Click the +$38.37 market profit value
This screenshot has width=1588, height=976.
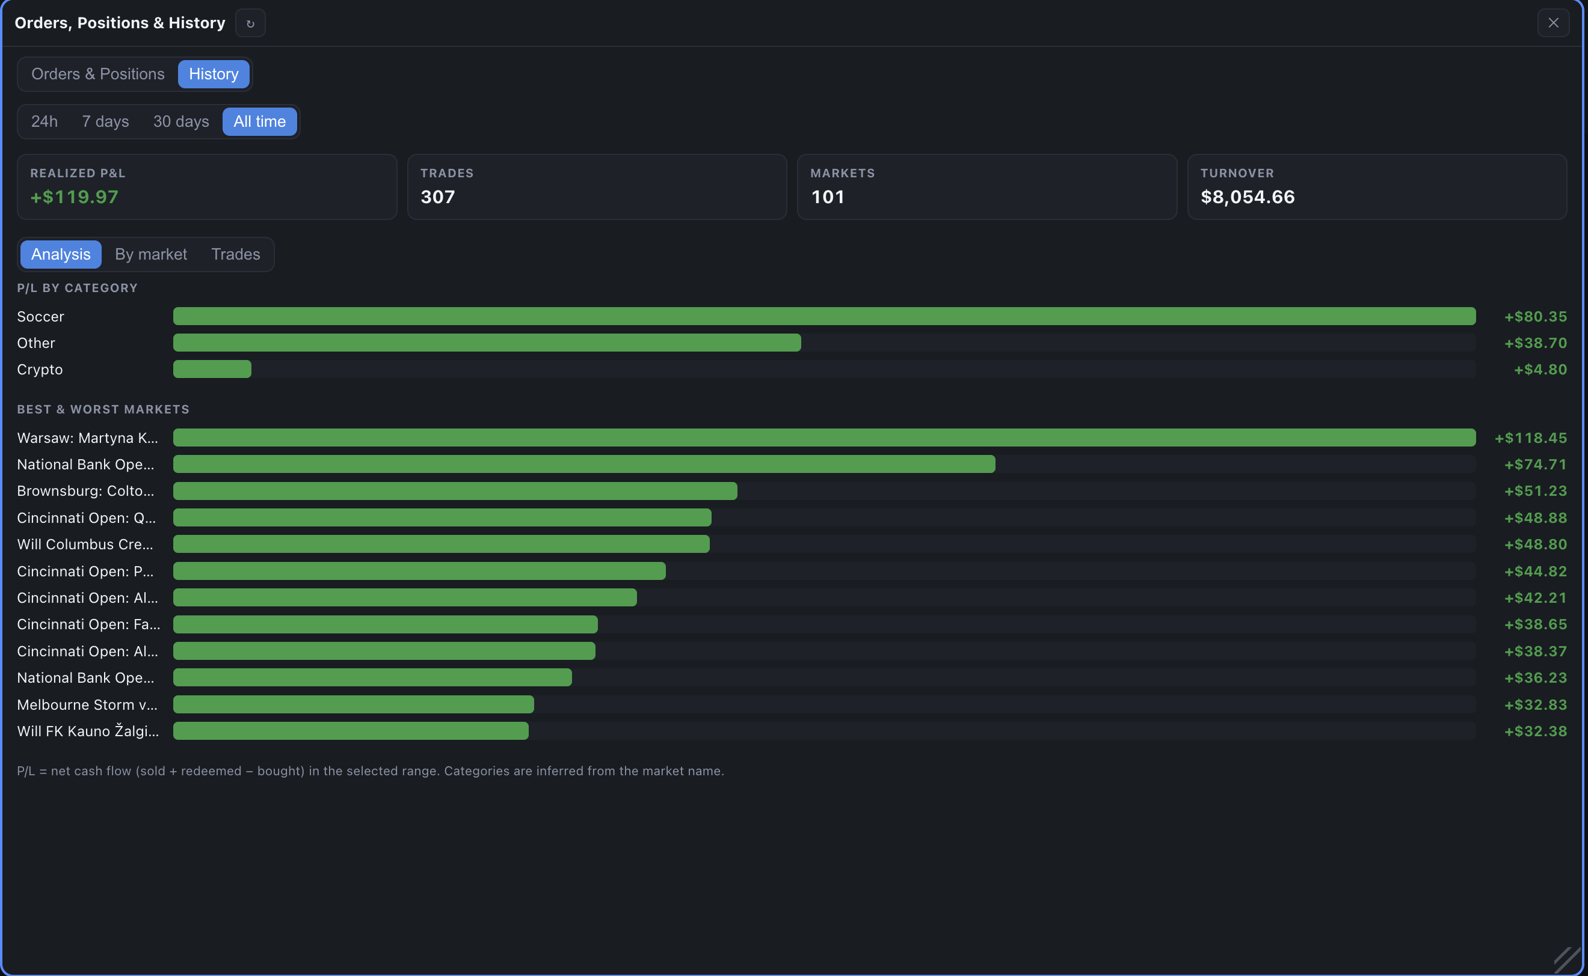(1536, 651)
